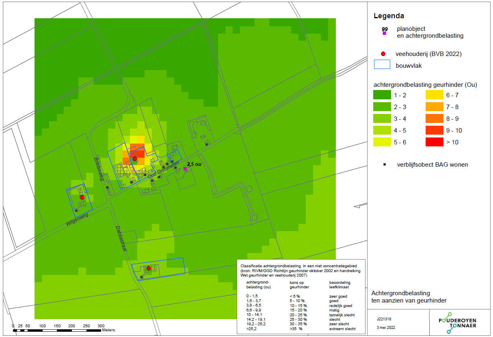The image size is (493, 337).
Task: Click the red veehouderij dot along Dahliastraat
Action: click(149, 268)
